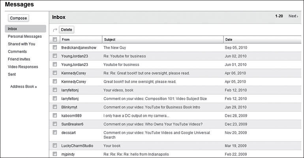Sort messages by From column header

[66, 40]
